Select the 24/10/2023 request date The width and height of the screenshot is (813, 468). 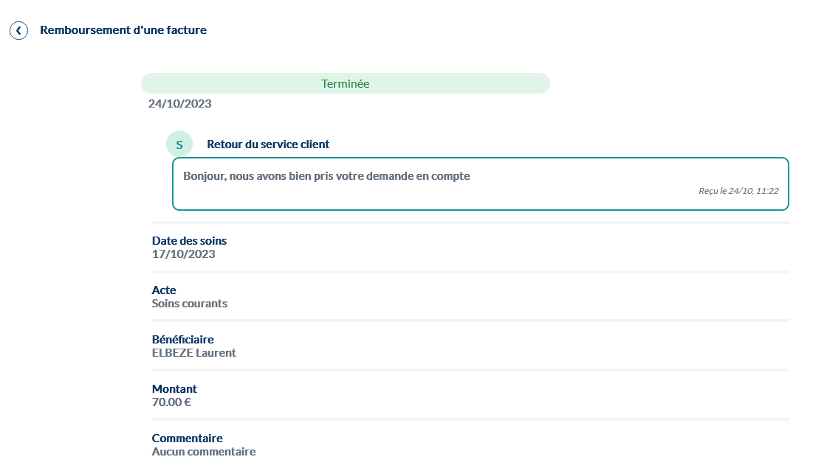click(179, 104)
